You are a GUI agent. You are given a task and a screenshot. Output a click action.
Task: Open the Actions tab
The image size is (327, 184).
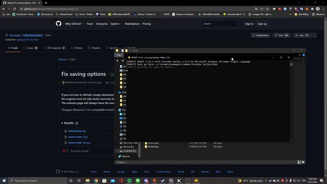pyautogui.click(x=77, y=48)
